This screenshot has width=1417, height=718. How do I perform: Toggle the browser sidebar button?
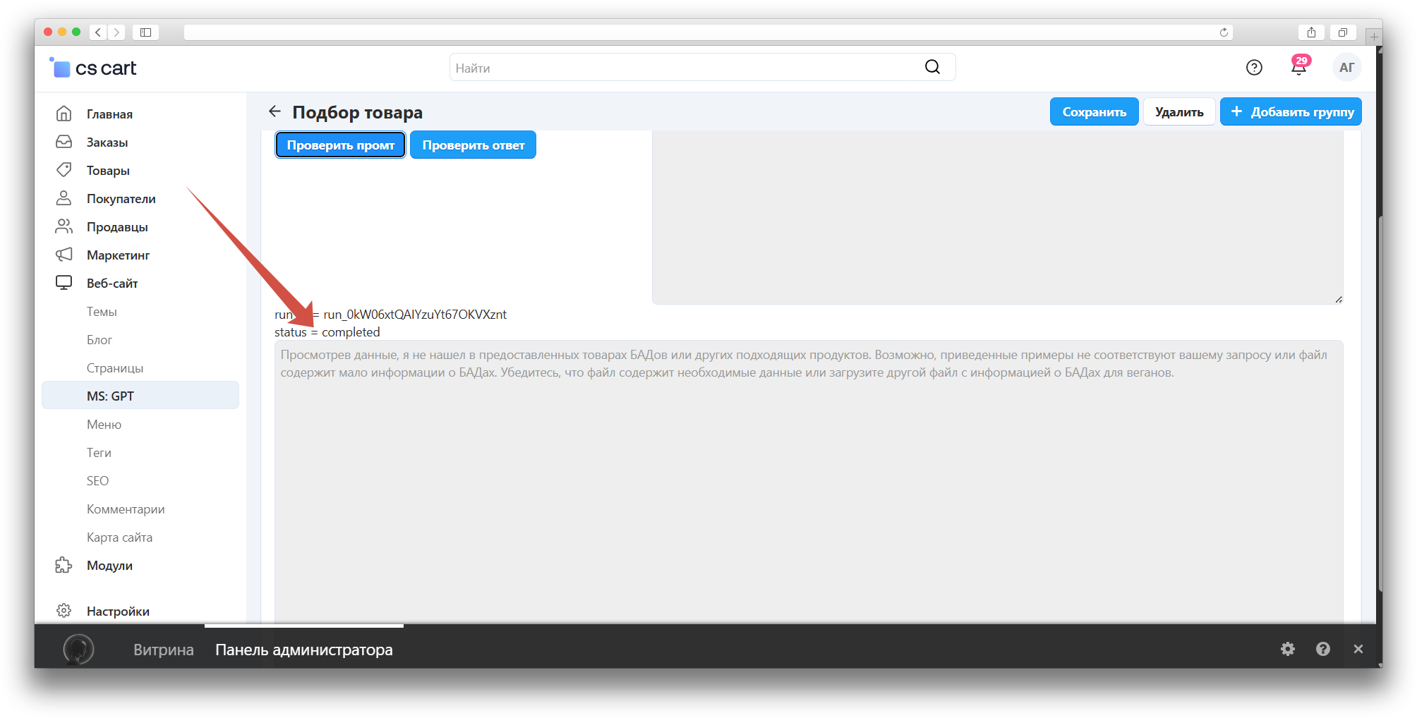point(145,32)
